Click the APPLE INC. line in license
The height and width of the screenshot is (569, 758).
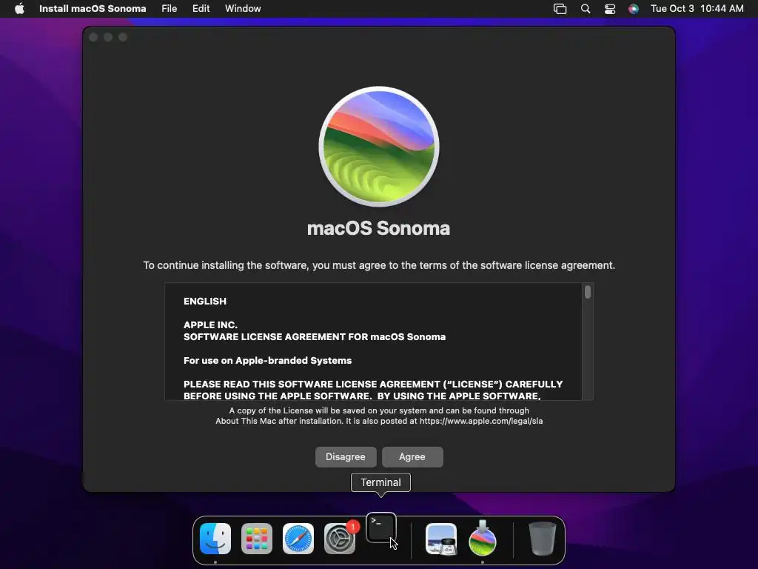point(210,325)
